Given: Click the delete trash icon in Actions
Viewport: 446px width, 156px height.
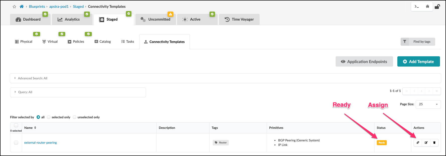Looking at the screenshot, I should click(434, 143).
